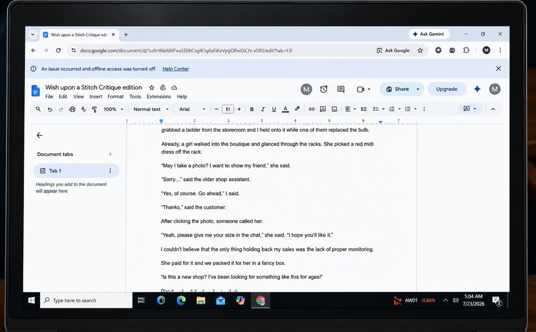Star the Wish upon a Stitch document
Image resolution: width=536 pixels, height=332 pixels.
click(x=151, y=88)
